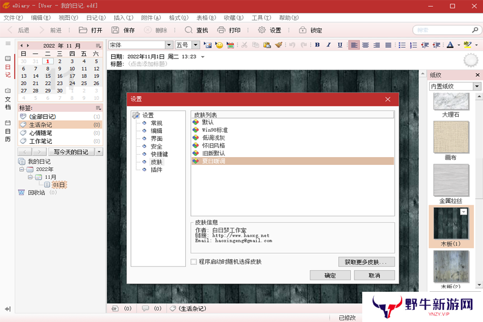Collapse the 11月 tree node

point(30,177)
